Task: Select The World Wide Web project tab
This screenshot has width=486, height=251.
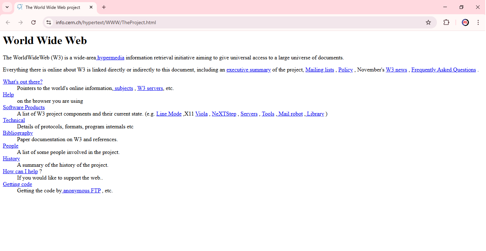Action: (53, 7)
